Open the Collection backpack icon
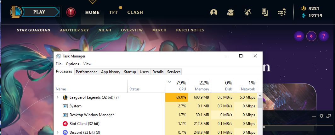This screenshot has height=135, width=335. 231,13
